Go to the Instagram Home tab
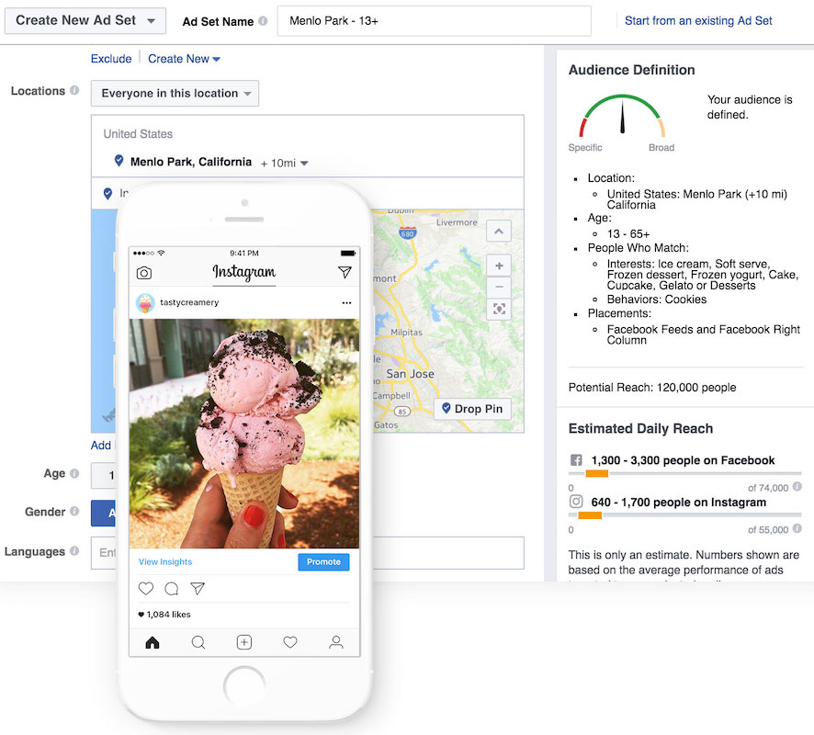Viewport: 814px width, 735px height. (153, 642)
